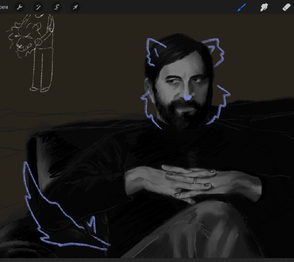The width and height of the screenshot is (294, 262).
Task: Tap the left blue cat ear outline
Action: [155, 51]
